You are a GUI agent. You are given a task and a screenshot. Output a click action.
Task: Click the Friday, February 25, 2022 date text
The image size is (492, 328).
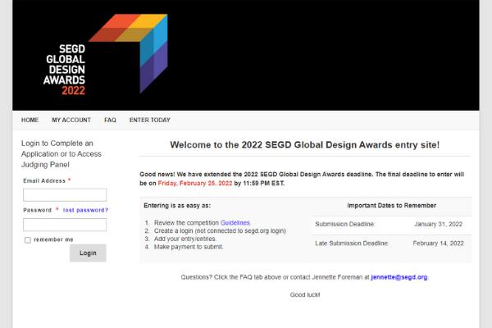point(195,184)
